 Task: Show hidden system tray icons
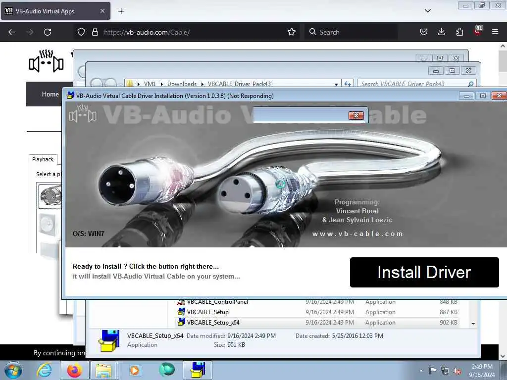click(421, 371)
